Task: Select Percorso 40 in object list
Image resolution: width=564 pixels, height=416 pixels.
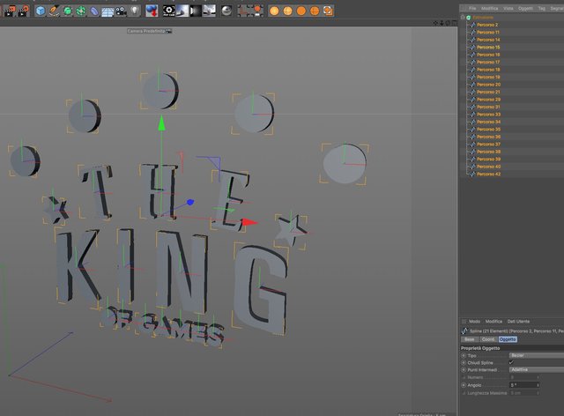Action: [488, 167]
